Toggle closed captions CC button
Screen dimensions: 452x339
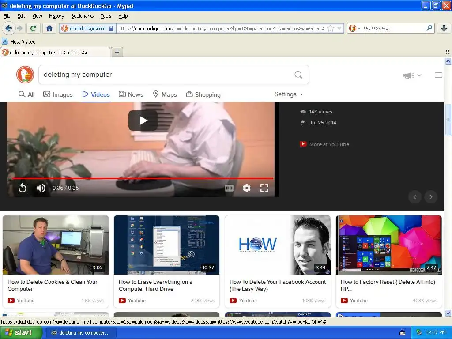229,188
